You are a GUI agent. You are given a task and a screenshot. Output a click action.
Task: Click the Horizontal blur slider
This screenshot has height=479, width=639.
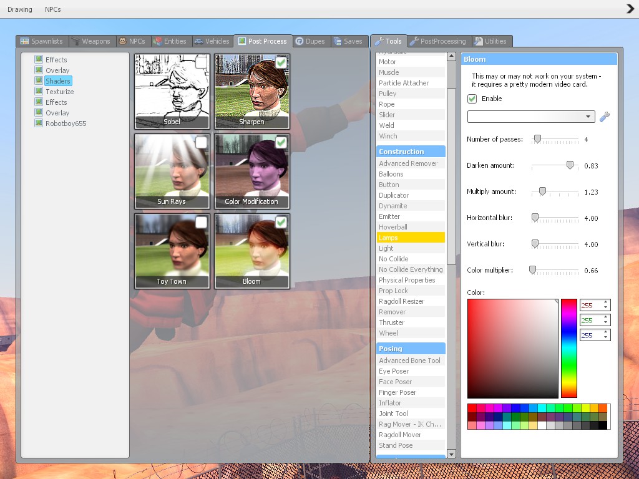[x=555, y=218]
